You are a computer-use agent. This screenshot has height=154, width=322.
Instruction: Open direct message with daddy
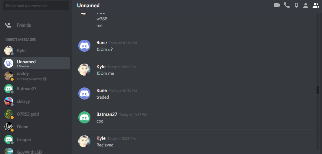point(36,76)
